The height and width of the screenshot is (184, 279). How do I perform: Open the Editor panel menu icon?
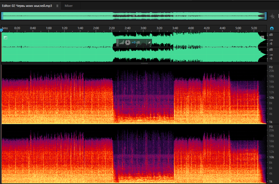point(57,6)
